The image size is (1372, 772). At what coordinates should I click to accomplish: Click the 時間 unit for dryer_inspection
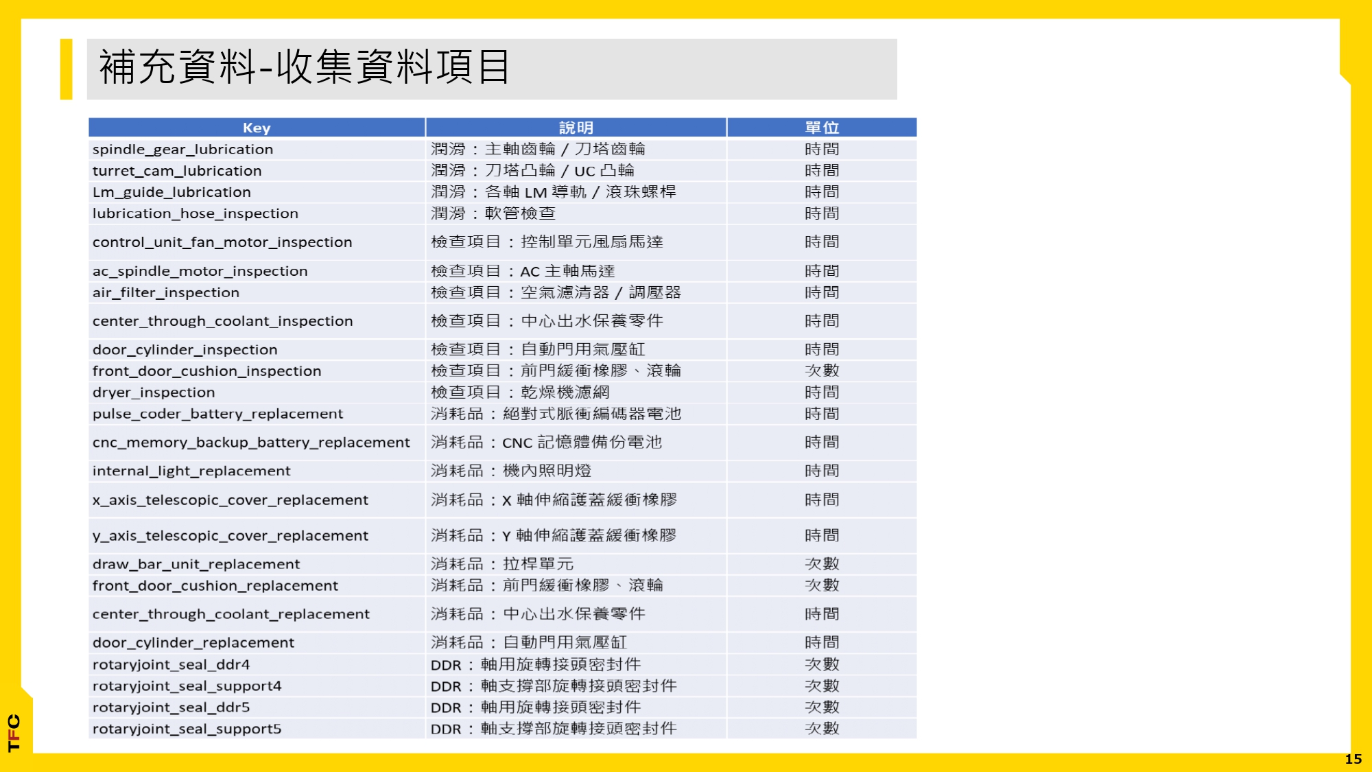pos(822,392)
